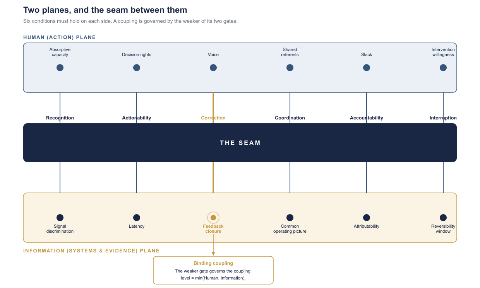Click the Attributability node dot
The image size is (480, 288).
[x=367, y=218]
